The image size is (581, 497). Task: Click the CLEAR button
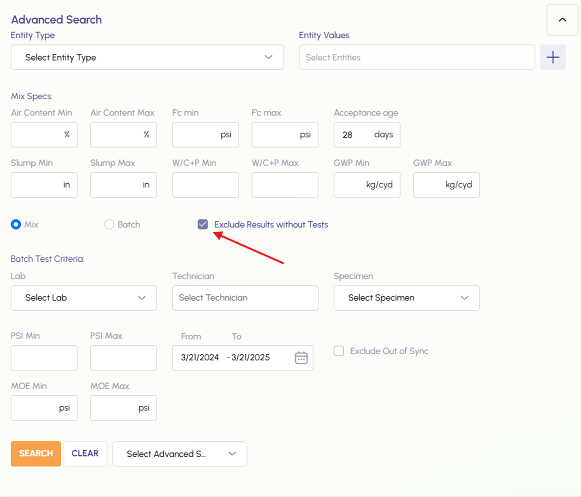point(85,453)
